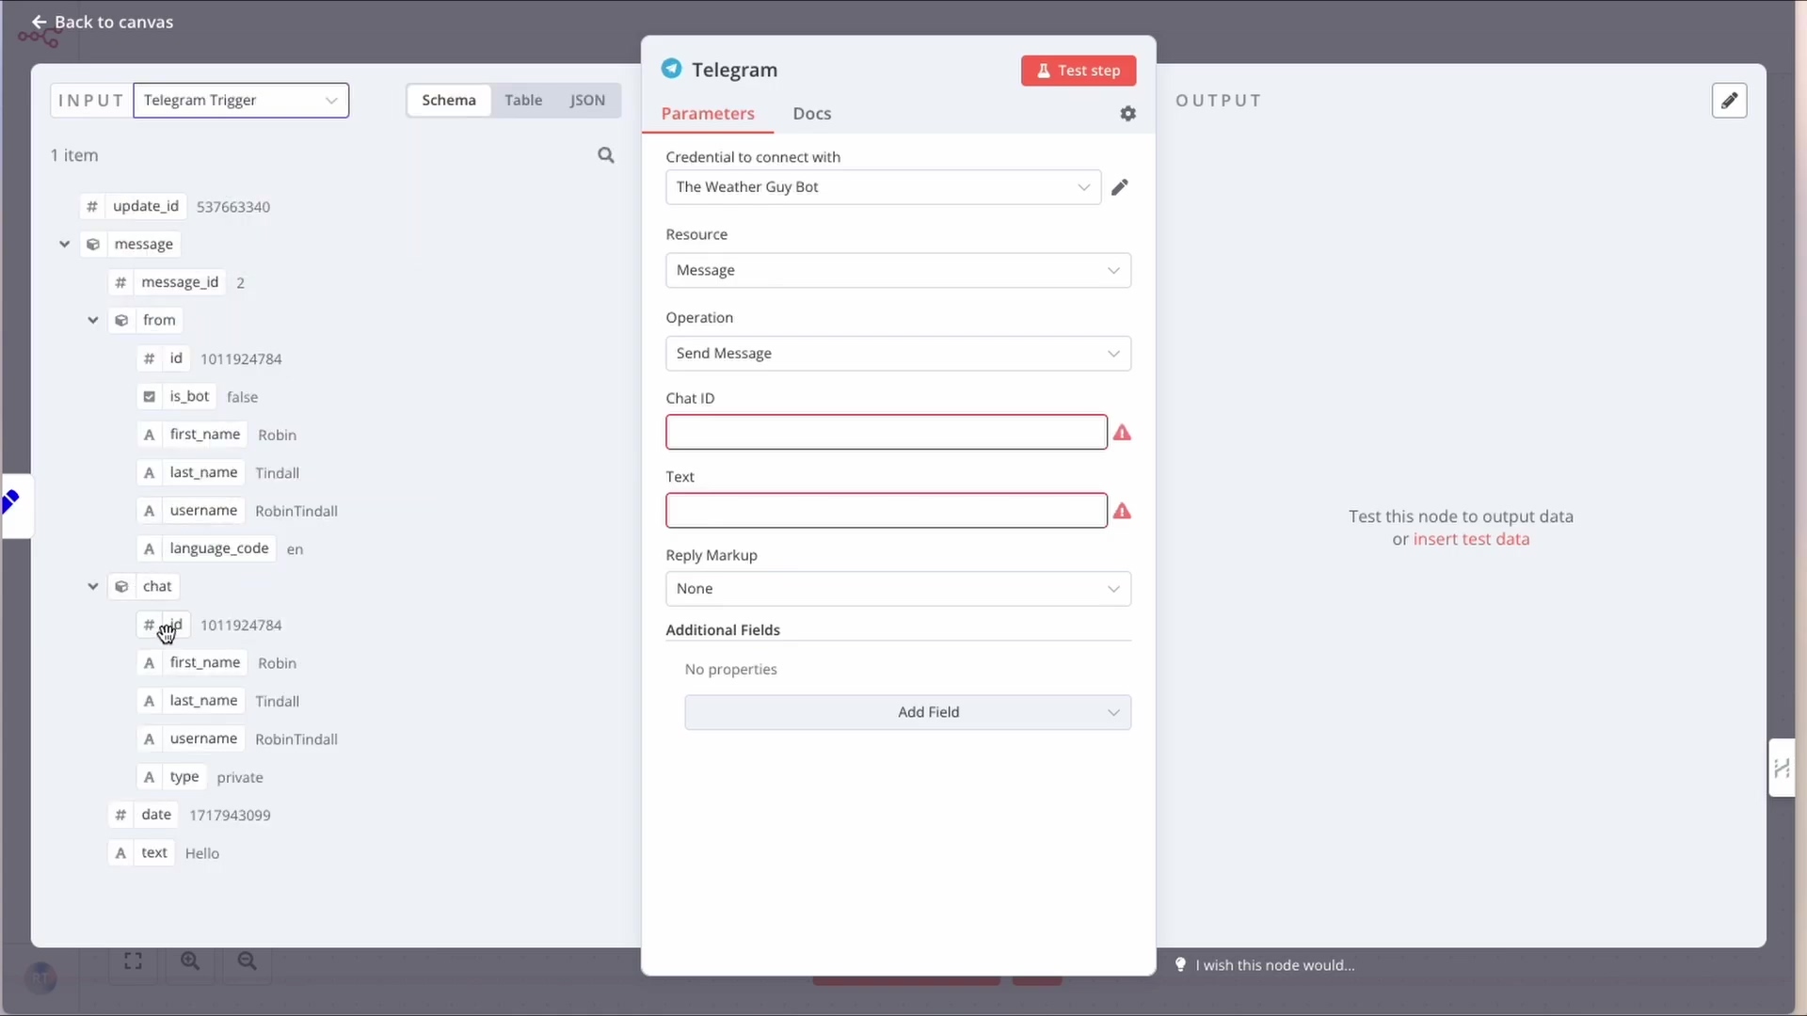Click the node settings gear icon

tap(1127, 114)
